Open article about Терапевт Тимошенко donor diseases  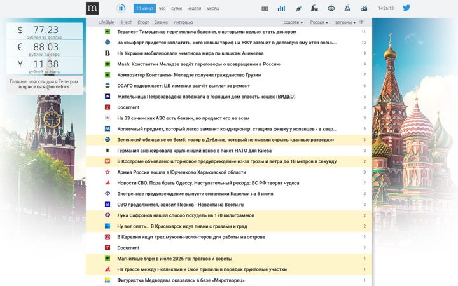(207, 32)
